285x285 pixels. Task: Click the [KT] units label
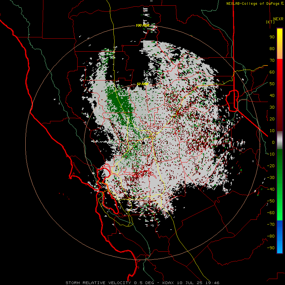point(270,22)
